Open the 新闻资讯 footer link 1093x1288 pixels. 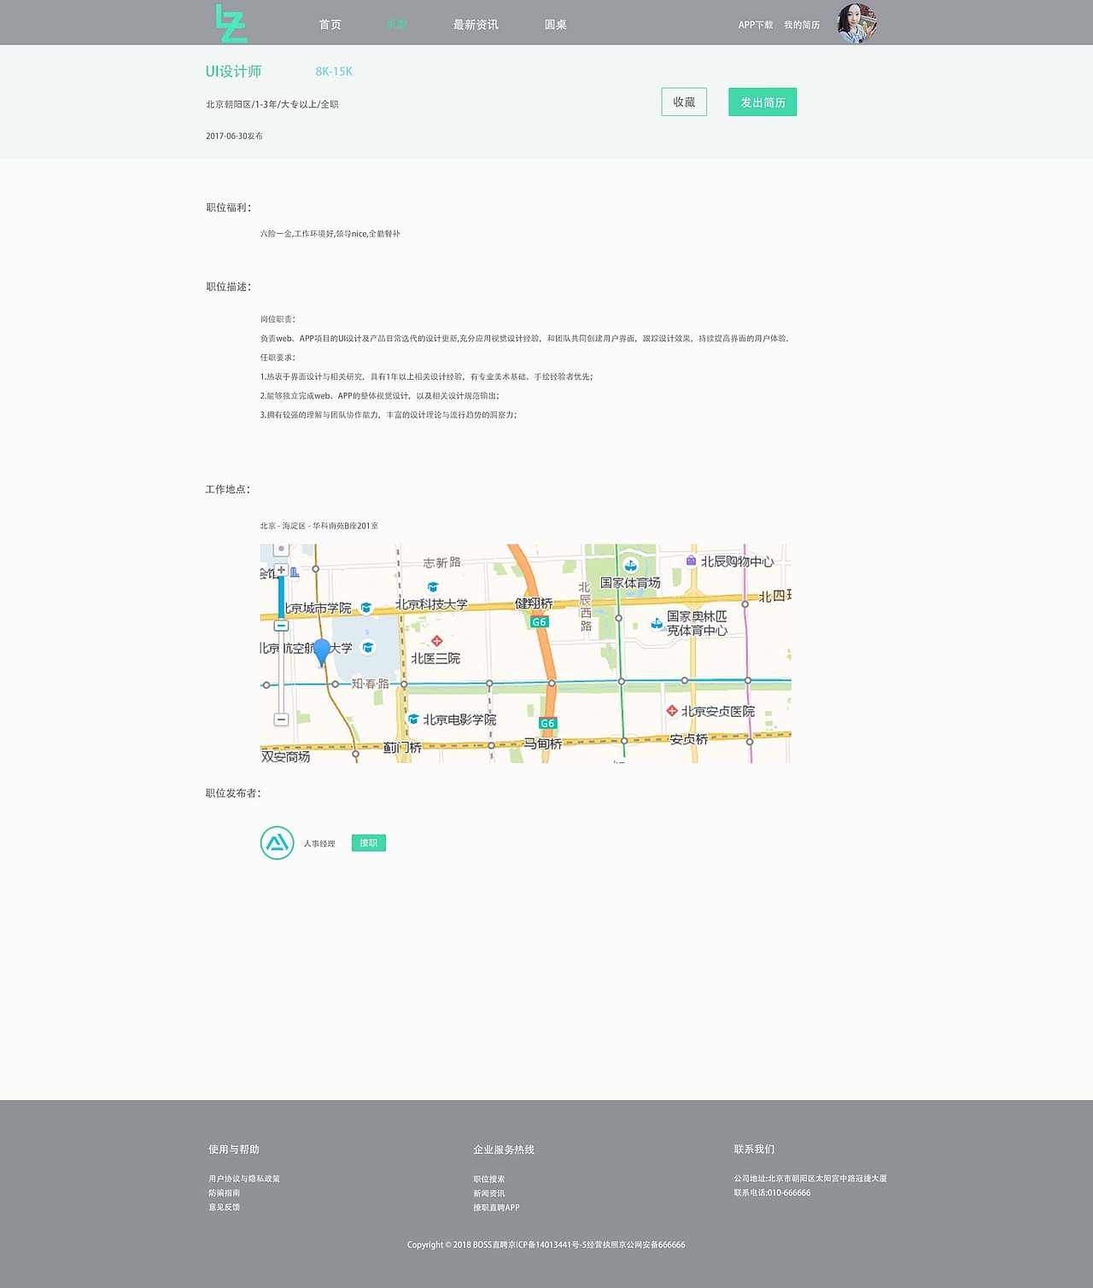489,1193
